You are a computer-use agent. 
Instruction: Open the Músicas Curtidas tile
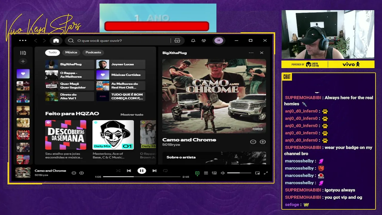point(121,75)
